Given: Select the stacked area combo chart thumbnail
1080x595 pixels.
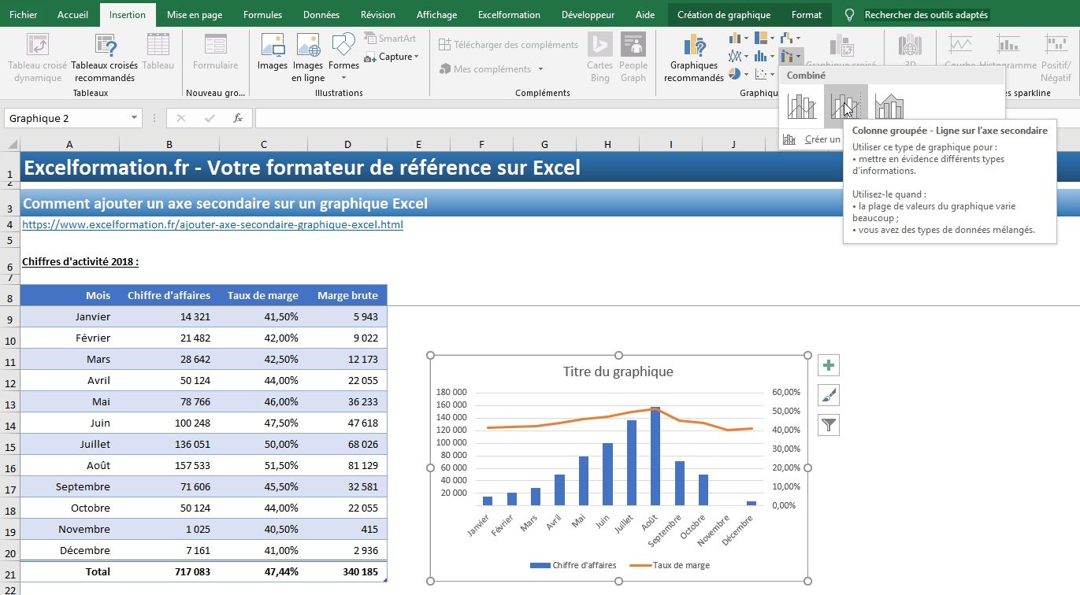Looking at the screenshot, I should pyautogui.click(x=889, y=106).
